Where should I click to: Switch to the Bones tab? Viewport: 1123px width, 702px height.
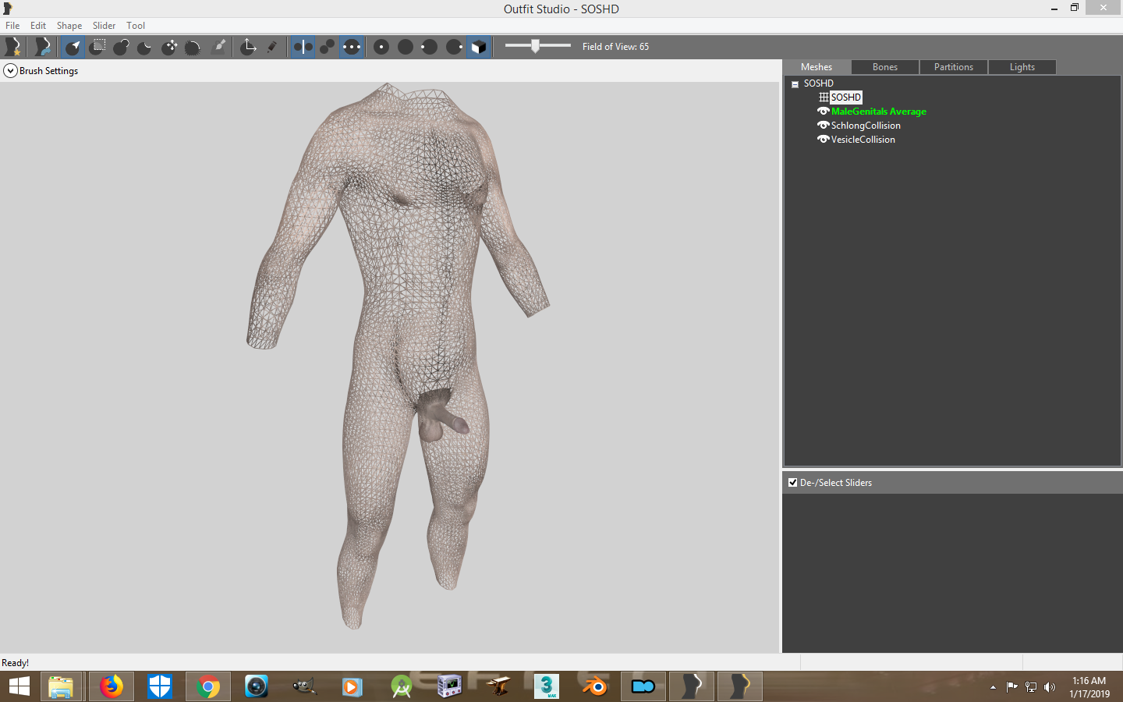pos(885,67)
